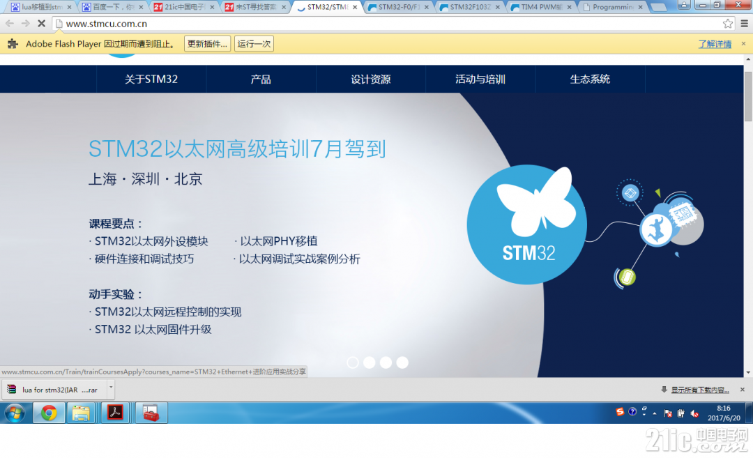753x458 pixels.
Task: Click the browser forward arrow
Action: [x=26, y=24]
